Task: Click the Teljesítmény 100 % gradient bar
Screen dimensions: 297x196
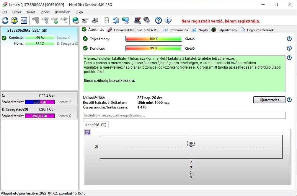Action: point(154,39)
